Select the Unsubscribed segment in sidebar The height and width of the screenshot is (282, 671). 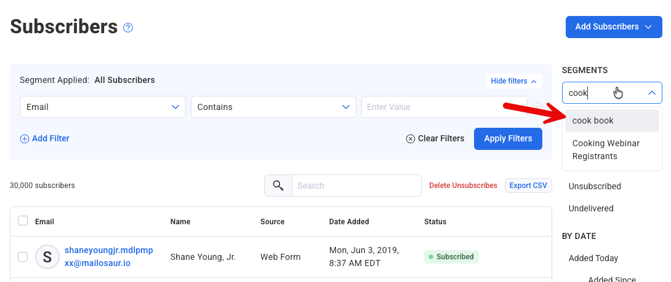595,186
